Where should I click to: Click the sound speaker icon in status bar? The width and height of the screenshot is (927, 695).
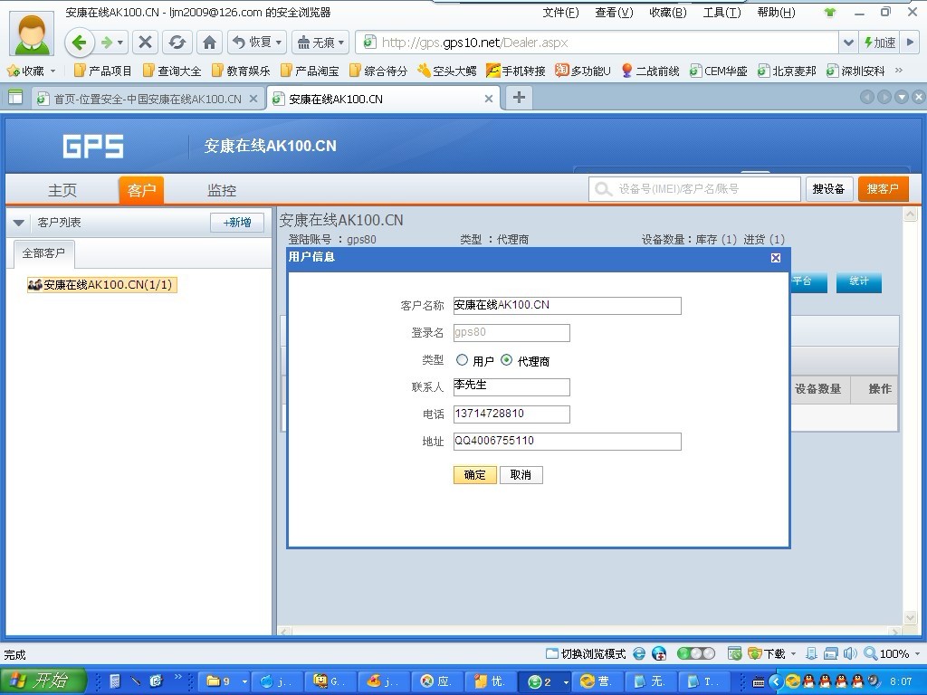click(849, 653)
